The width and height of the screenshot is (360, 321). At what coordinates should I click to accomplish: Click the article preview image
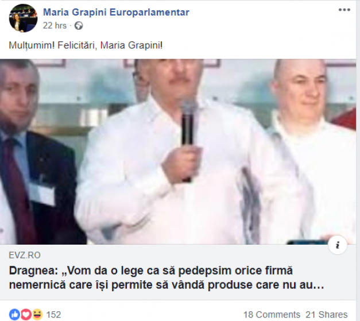[x=178, y=152]
